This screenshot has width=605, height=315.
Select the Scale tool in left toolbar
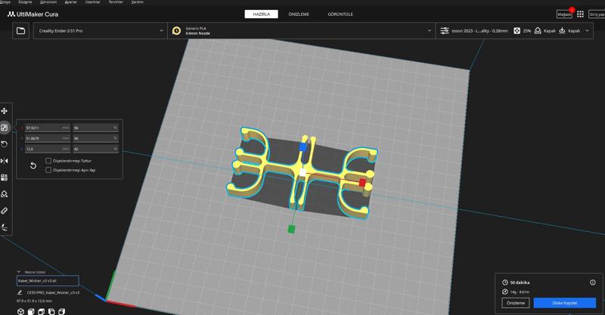click(5, 128)
